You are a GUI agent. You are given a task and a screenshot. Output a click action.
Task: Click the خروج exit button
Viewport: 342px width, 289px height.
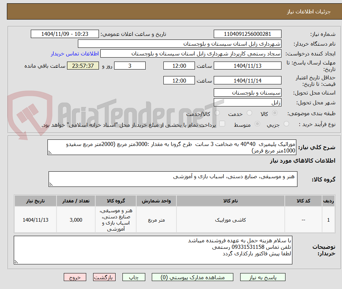tap(75, 277)
